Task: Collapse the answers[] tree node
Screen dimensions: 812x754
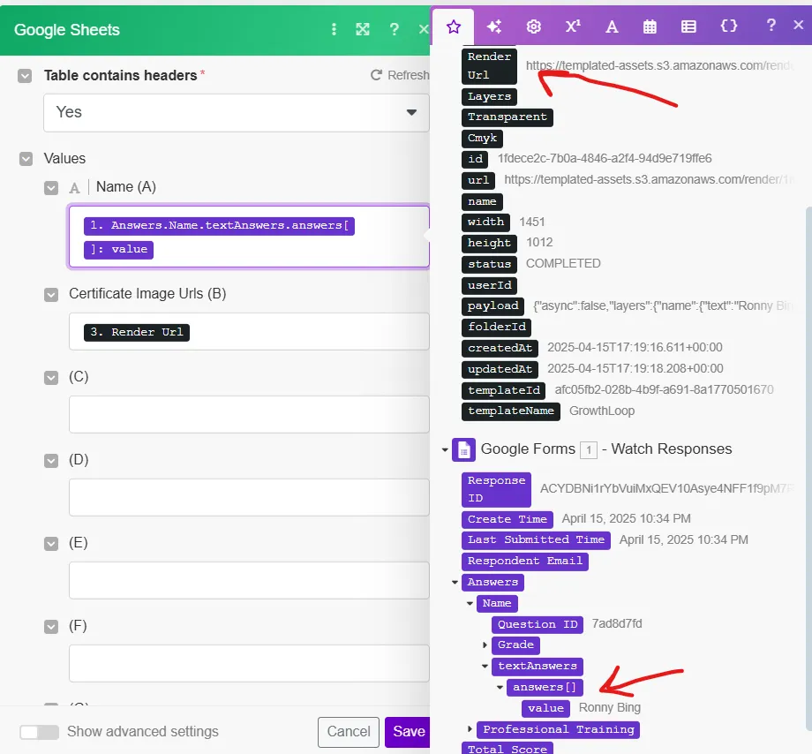Action: click(500, 688)
